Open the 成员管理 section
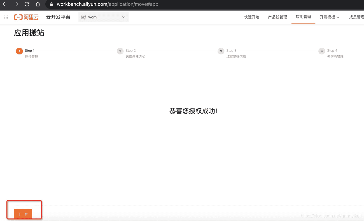 [x=356, y=17]
